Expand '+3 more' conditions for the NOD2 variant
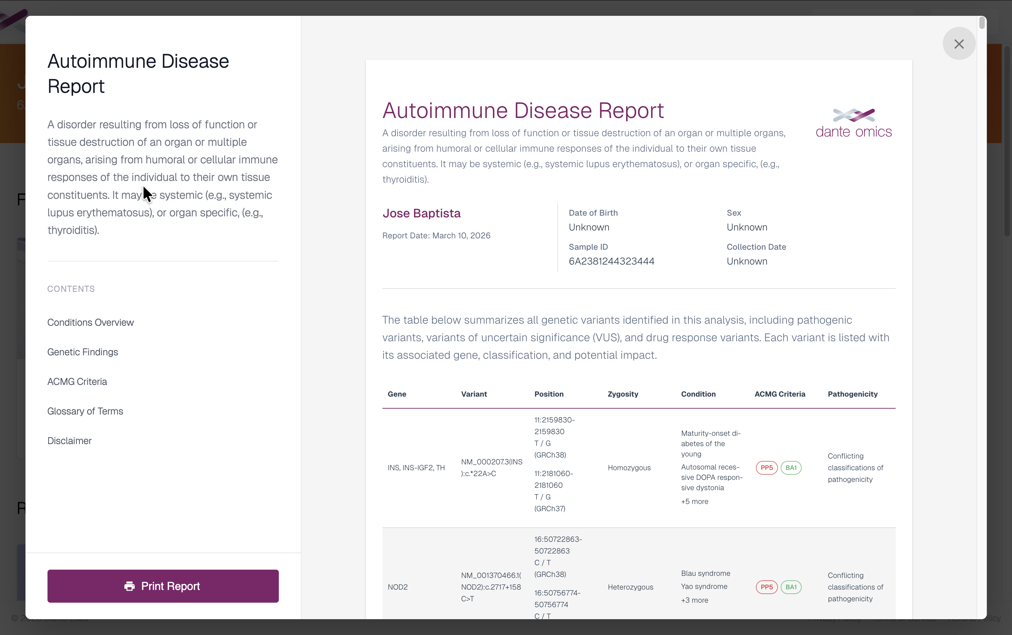This screenshot has height=635, width=1012. point(694,600)
